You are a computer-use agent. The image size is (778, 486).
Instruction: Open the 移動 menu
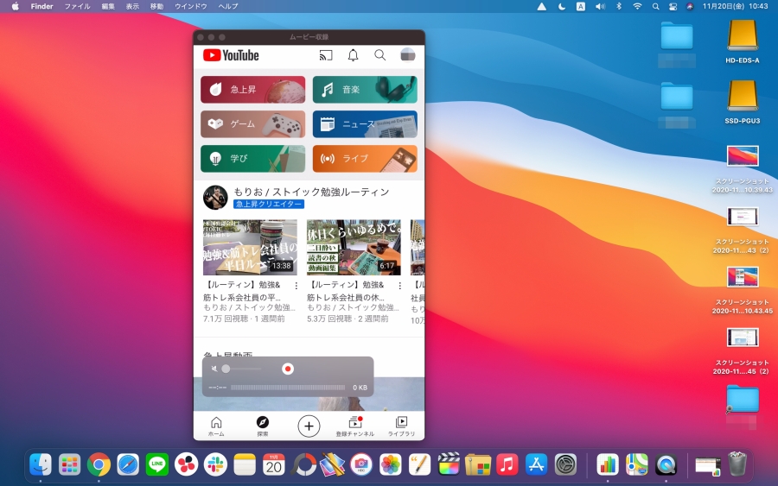(x=156, y=6)
